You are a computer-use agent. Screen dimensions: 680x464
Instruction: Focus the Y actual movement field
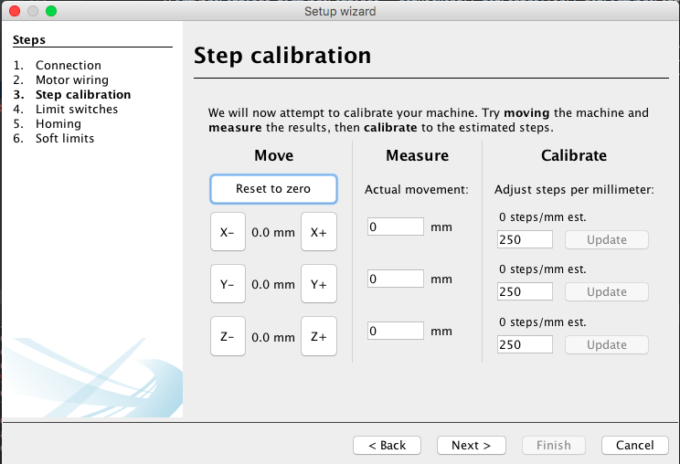[396, 279]
